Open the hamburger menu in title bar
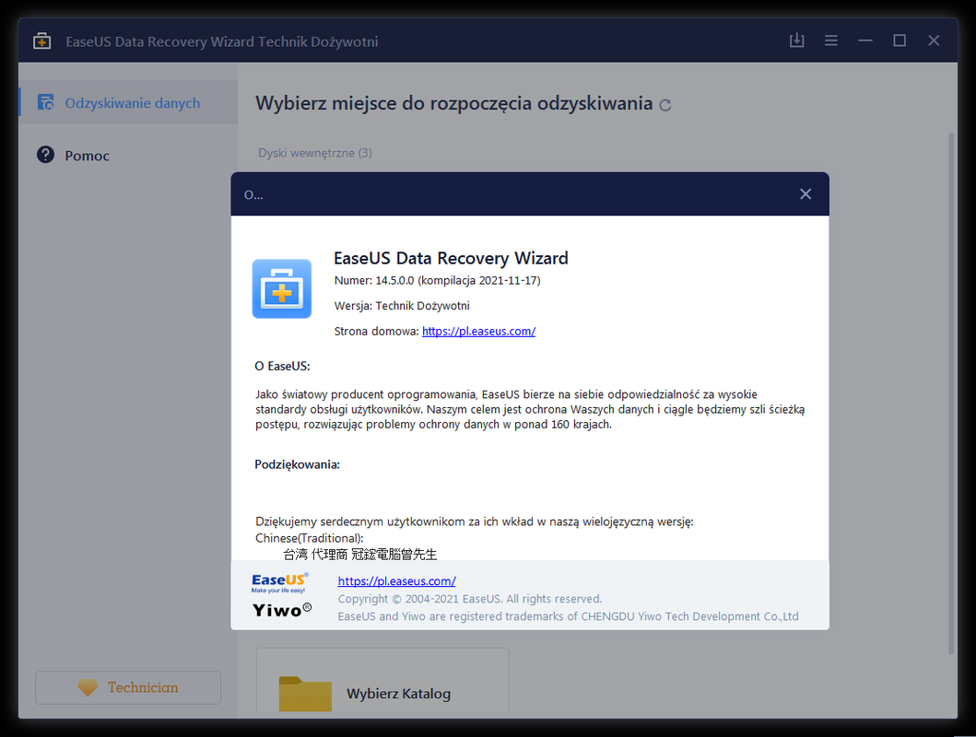The width and height of the screenshot is (976, 737). (x=831, y=41)
